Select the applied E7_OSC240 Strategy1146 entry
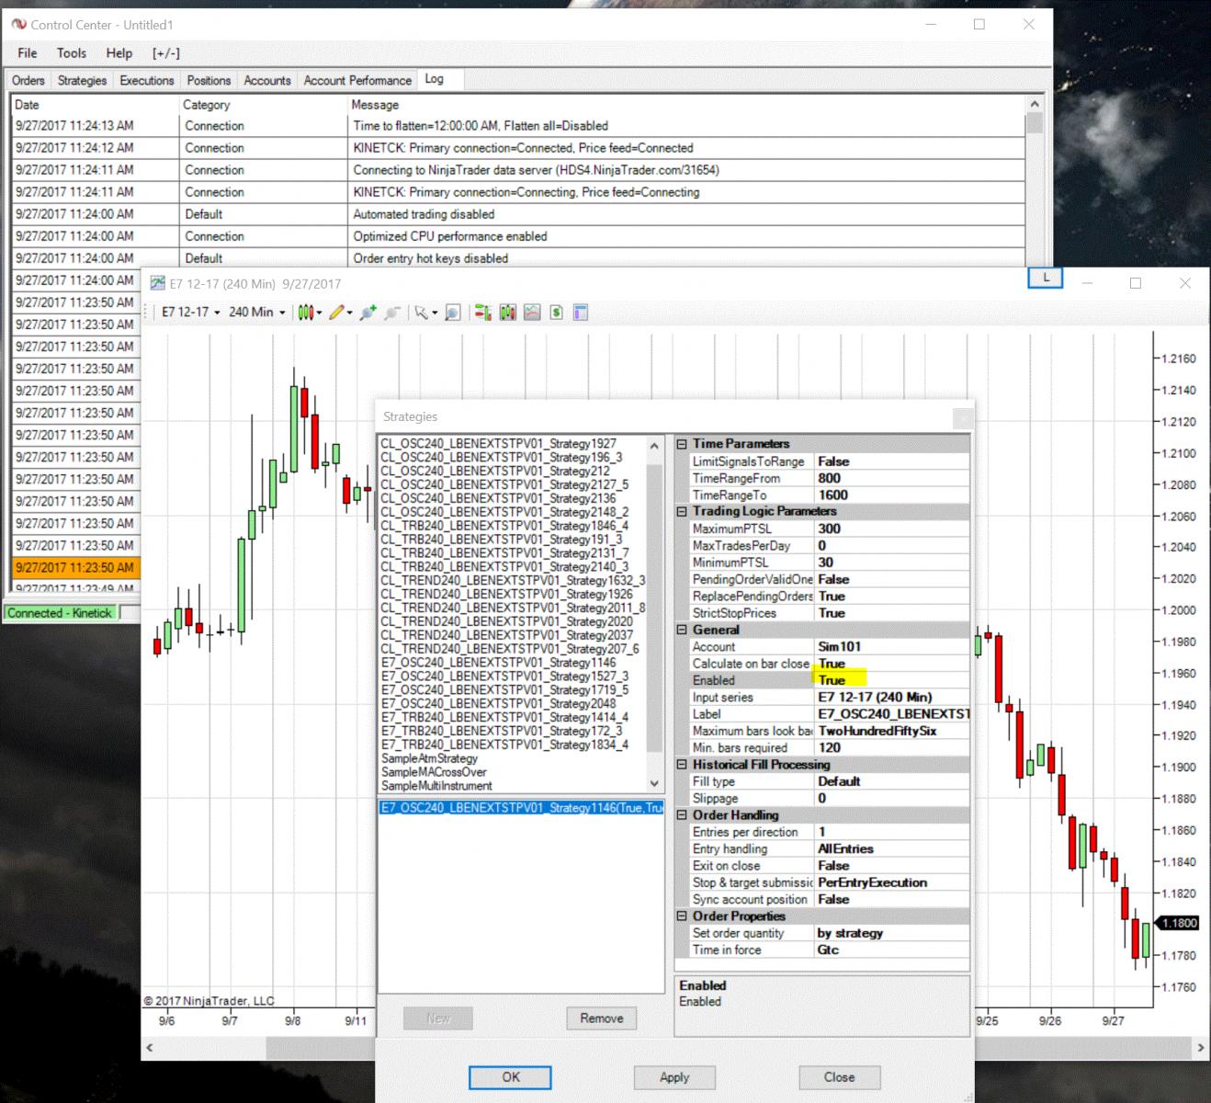Image resolution: width=1211 pixels, height=1103 pixels. 521,808
